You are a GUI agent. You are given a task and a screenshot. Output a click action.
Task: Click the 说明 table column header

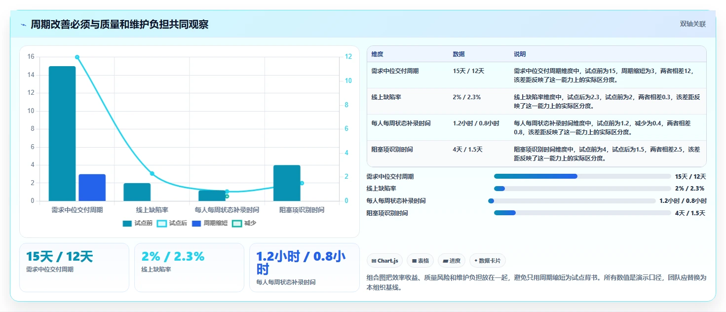[520, 54]
